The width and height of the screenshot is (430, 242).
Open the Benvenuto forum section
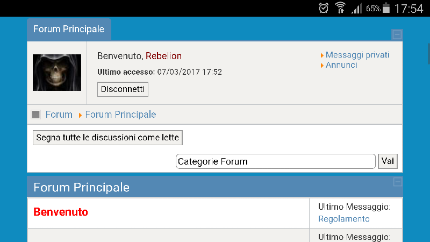click(x=61, y=212)
